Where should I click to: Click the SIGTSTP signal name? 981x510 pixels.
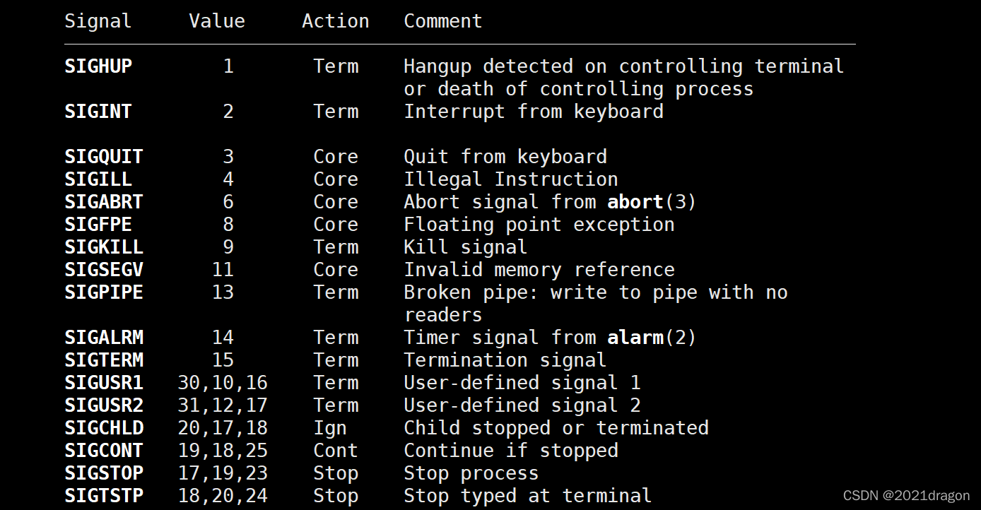(x=104, y=496)
